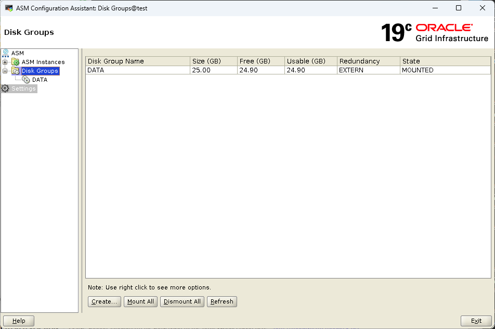
Task: Click the ASM Instances folder icon
Action: click(x=16, y=62)
